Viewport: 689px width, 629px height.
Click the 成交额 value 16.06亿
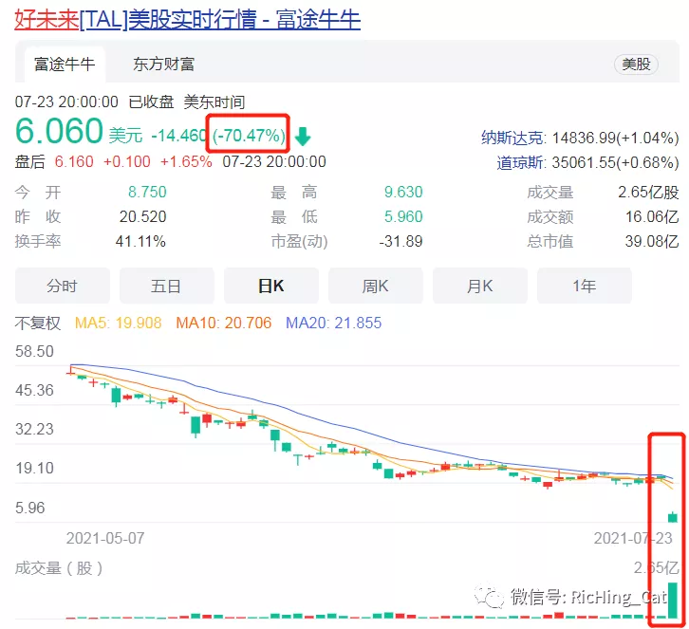pos(652,216)
